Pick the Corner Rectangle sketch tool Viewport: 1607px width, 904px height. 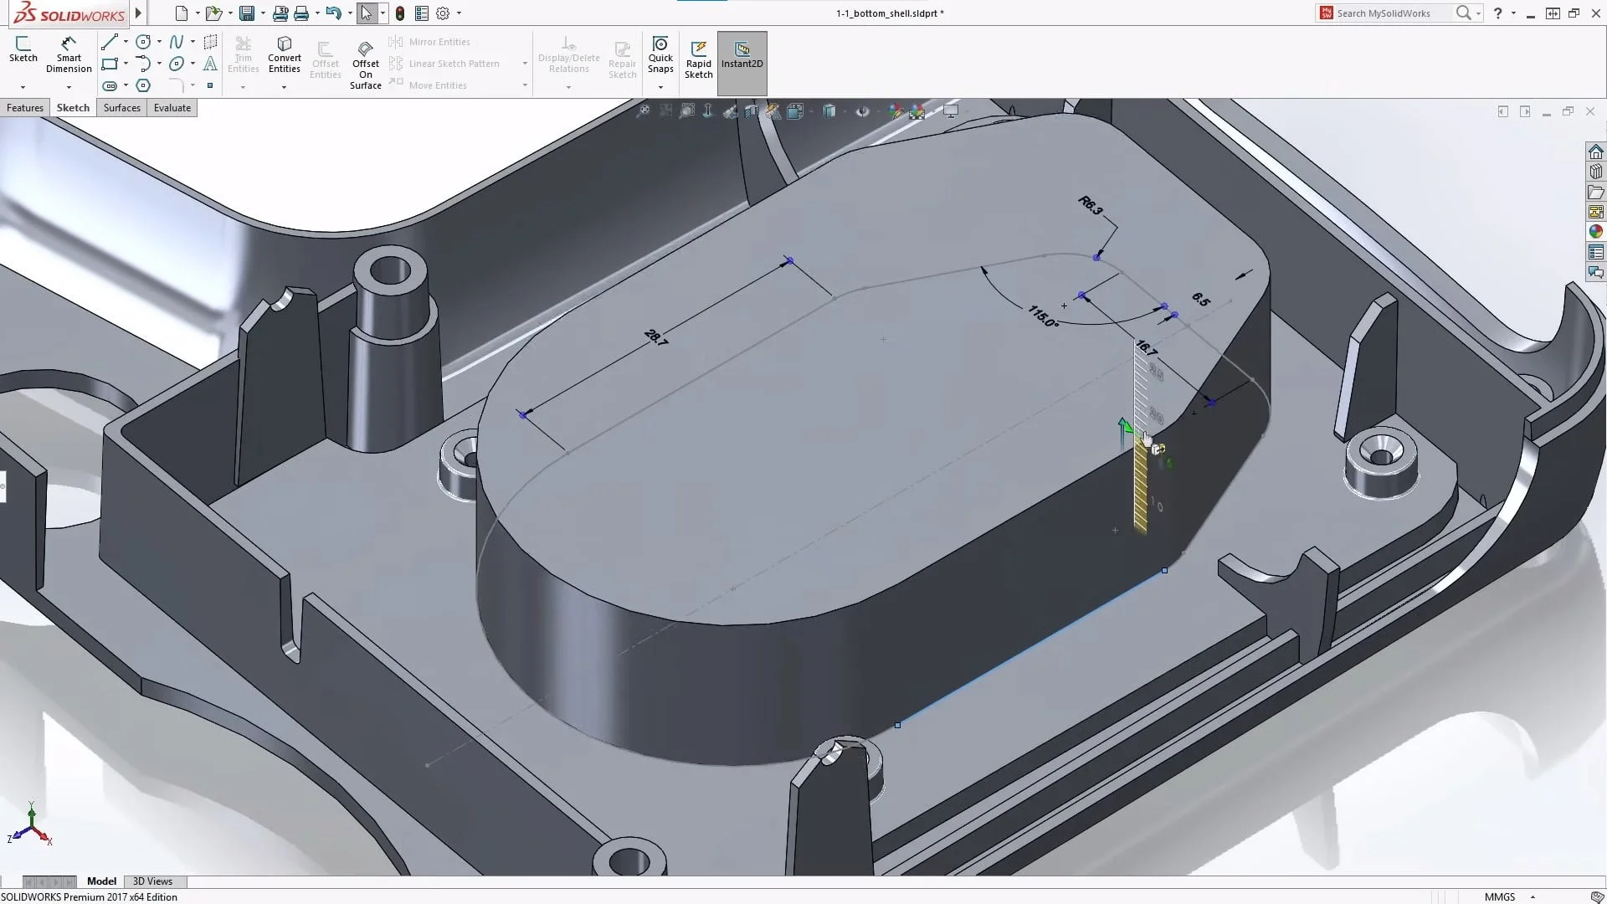[x=110, y=64]
